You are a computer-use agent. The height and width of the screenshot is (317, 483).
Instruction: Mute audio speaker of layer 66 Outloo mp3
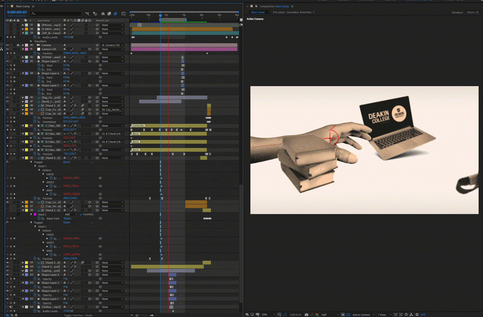pos(11,307)
